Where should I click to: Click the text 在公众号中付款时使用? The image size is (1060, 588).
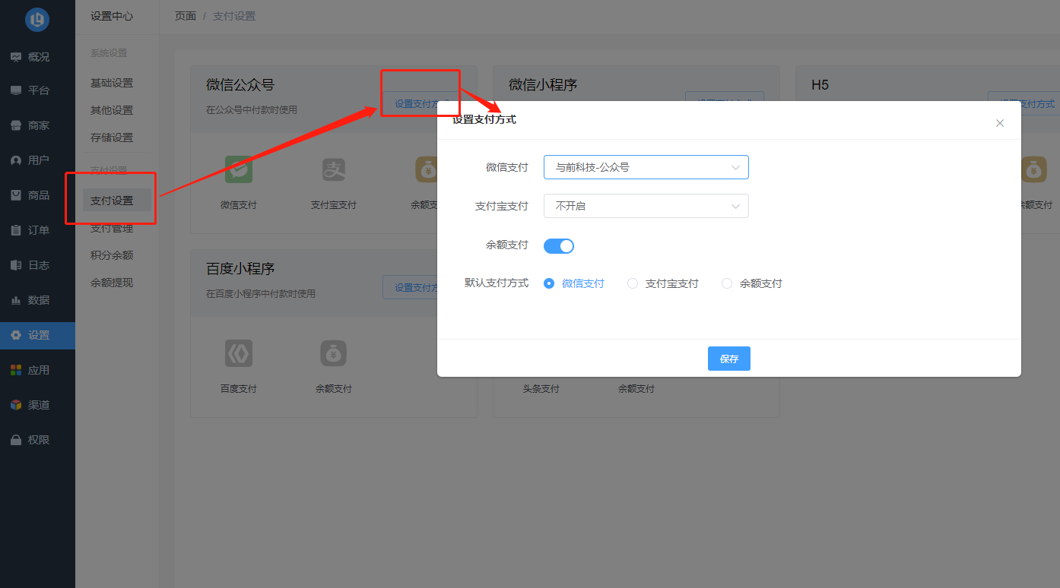tap(252, 110)
